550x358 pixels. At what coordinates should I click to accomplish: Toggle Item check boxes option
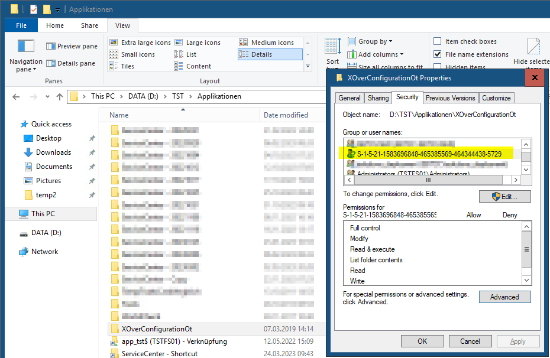tap(438, 41)
